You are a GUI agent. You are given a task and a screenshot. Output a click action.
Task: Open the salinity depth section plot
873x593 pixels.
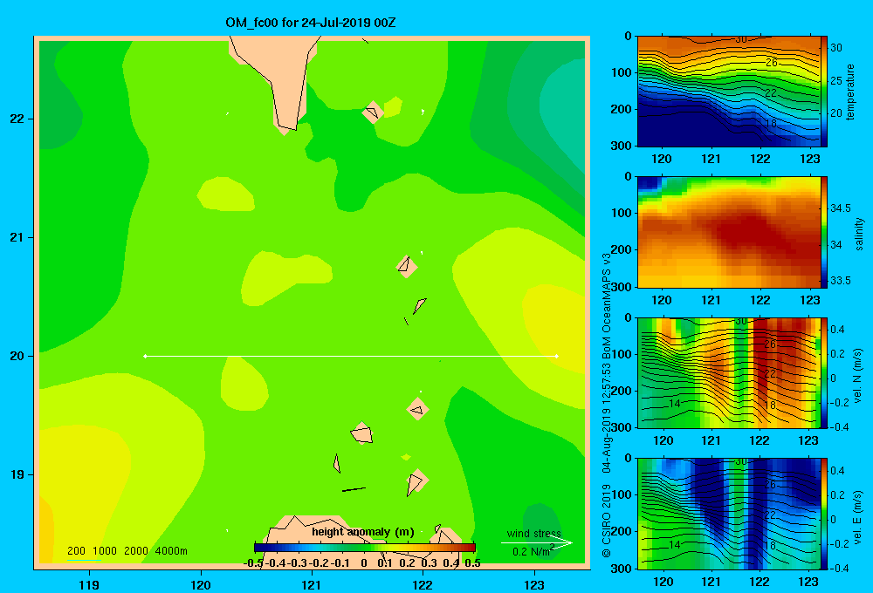(729, 232)
